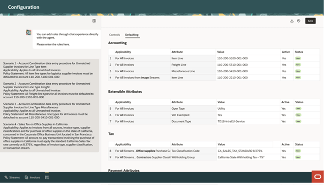Select value 110-200-5410-001-000
The image size is (324, 185).
point(232,71)
